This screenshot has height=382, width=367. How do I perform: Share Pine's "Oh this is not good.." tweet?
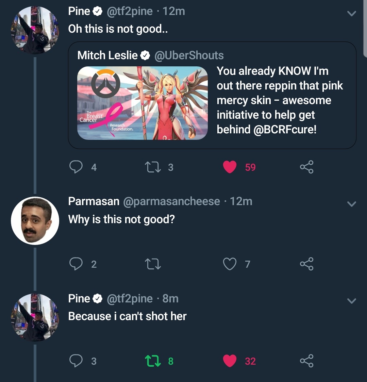pyautogui.click(x=306, y=167)
